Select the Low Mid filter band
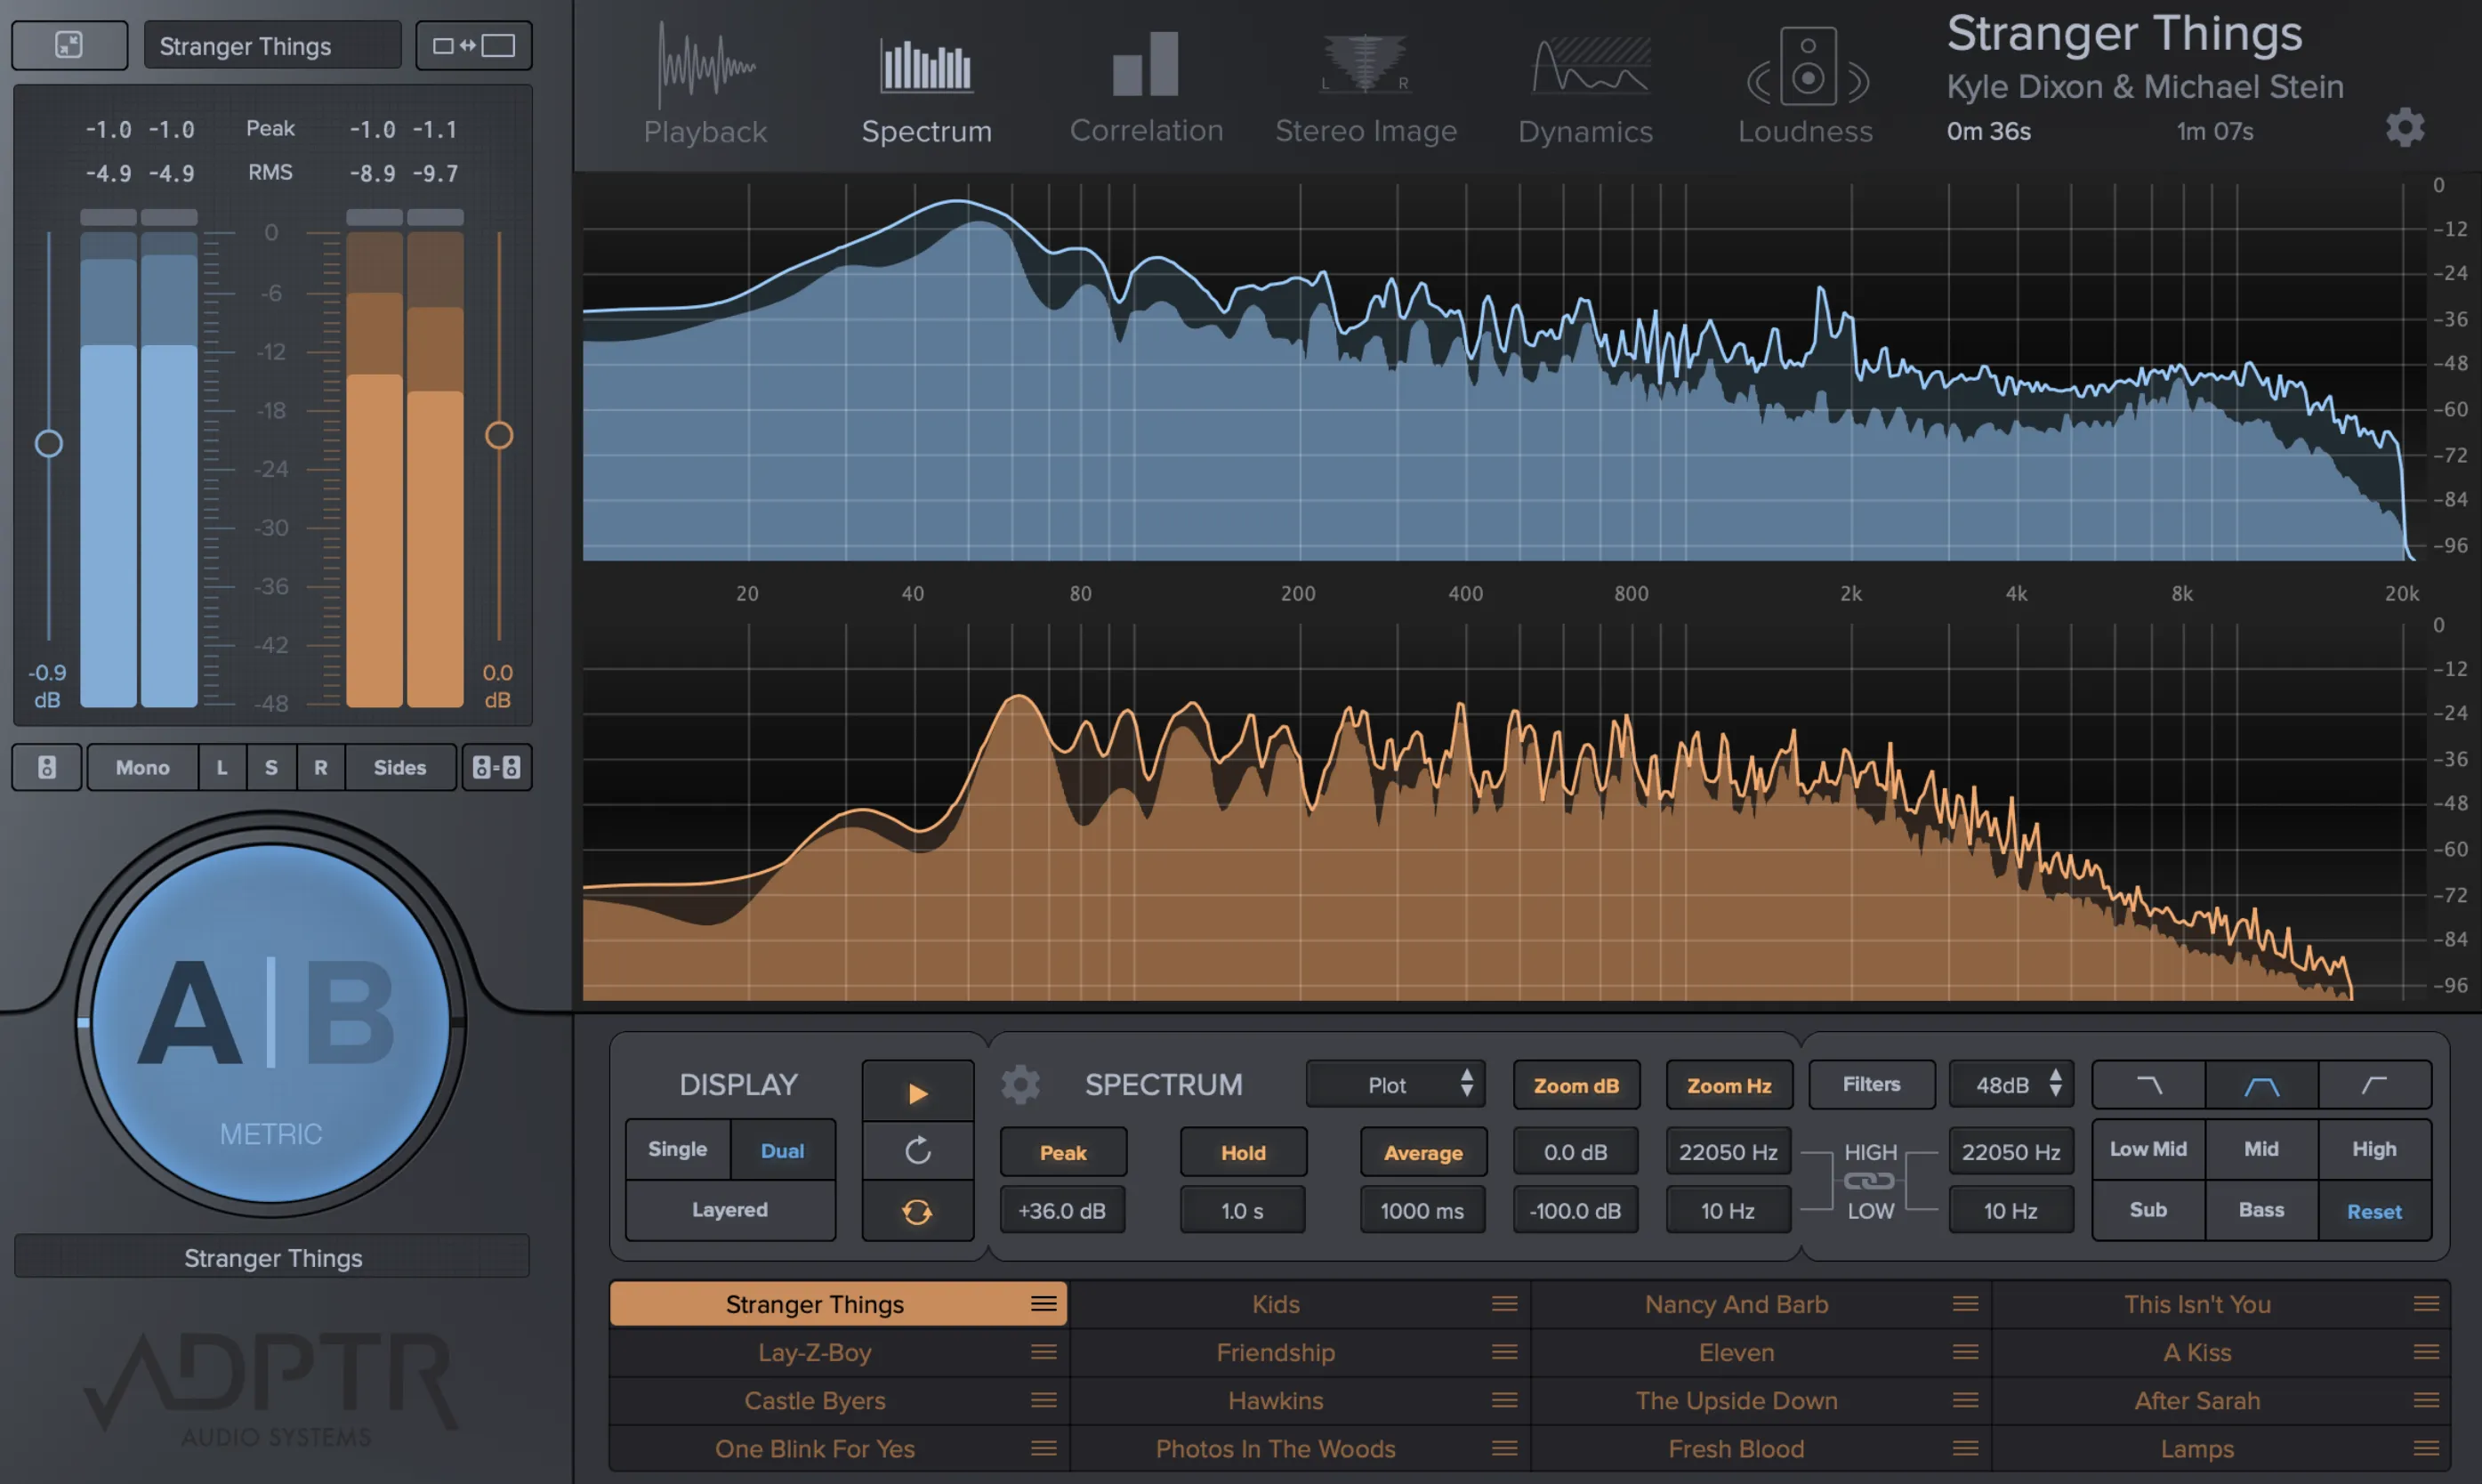 tap(2148, 1150)
